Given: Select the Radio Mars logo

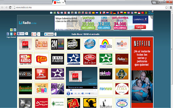Looking at the screenshot, I should pos(74,44).
